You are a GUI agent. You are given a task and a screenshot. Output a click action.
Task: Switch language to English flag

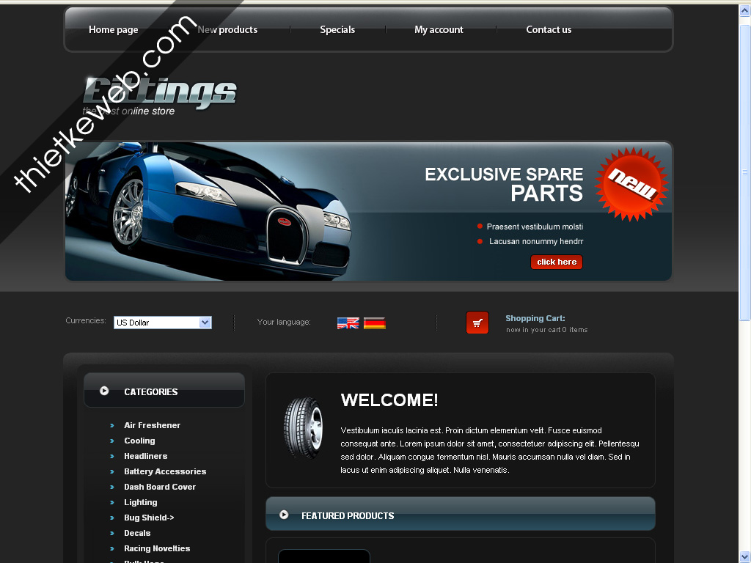(x=348, y=323)
